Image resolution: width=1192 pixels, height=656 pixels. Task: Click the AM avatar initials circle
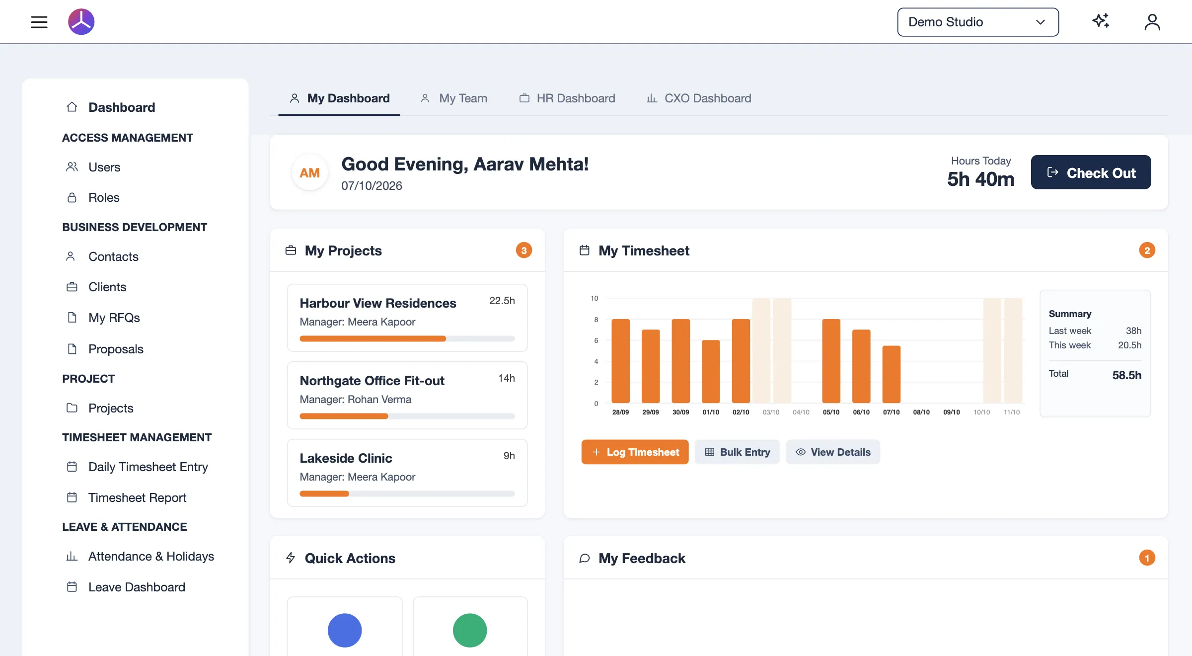[309, 173]
